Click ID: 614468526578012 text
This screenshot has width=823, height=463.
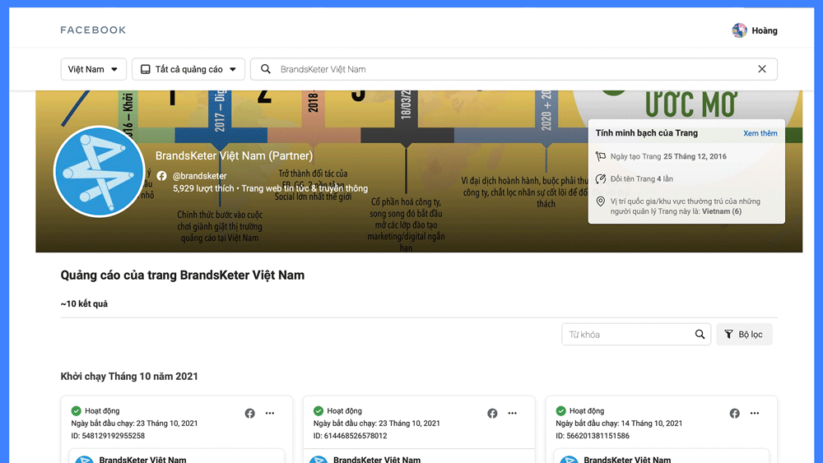coord(350,436)
